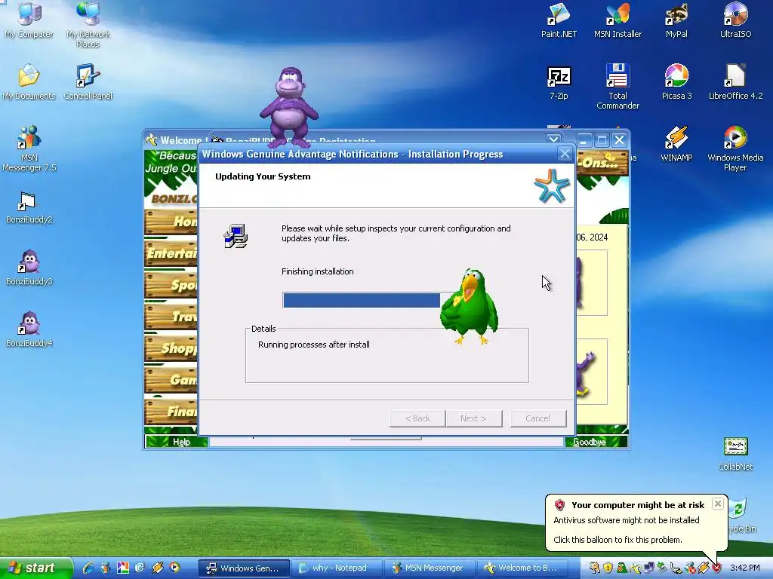Click the red security shield tray icon
This screenshot has height=579, width=773.
pos(716,568)
